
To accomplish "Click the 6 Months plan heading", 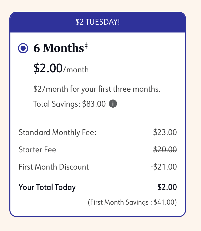I will pos(58,48).
